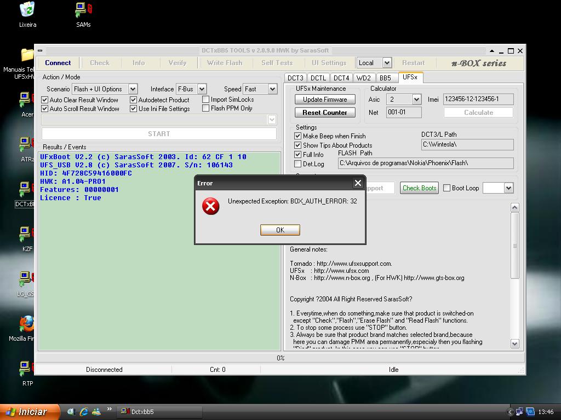
Task: Close the Error dialog with its X
Action: [358, 183]
